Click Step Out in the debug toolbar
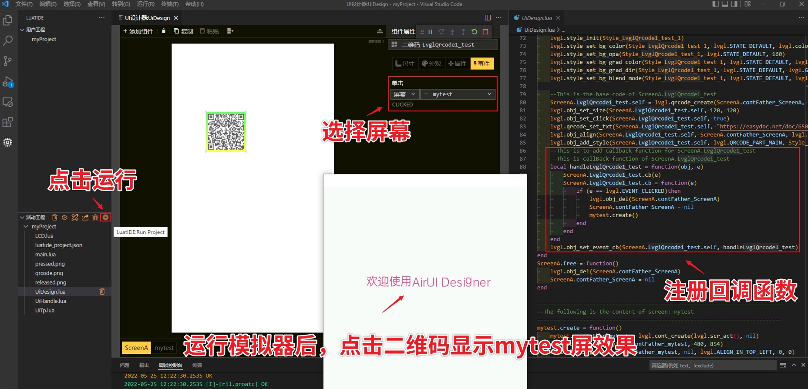This screenshot has width=808, height=389. [463, 32]
